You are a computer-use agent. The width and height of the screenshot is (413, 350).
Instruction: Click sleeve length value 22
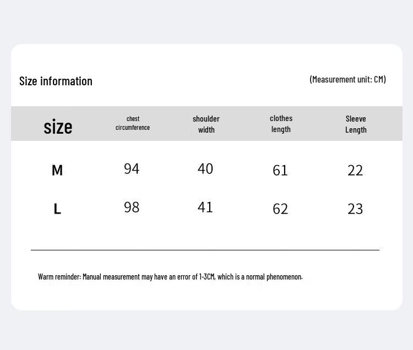click(x=355, y=170)
